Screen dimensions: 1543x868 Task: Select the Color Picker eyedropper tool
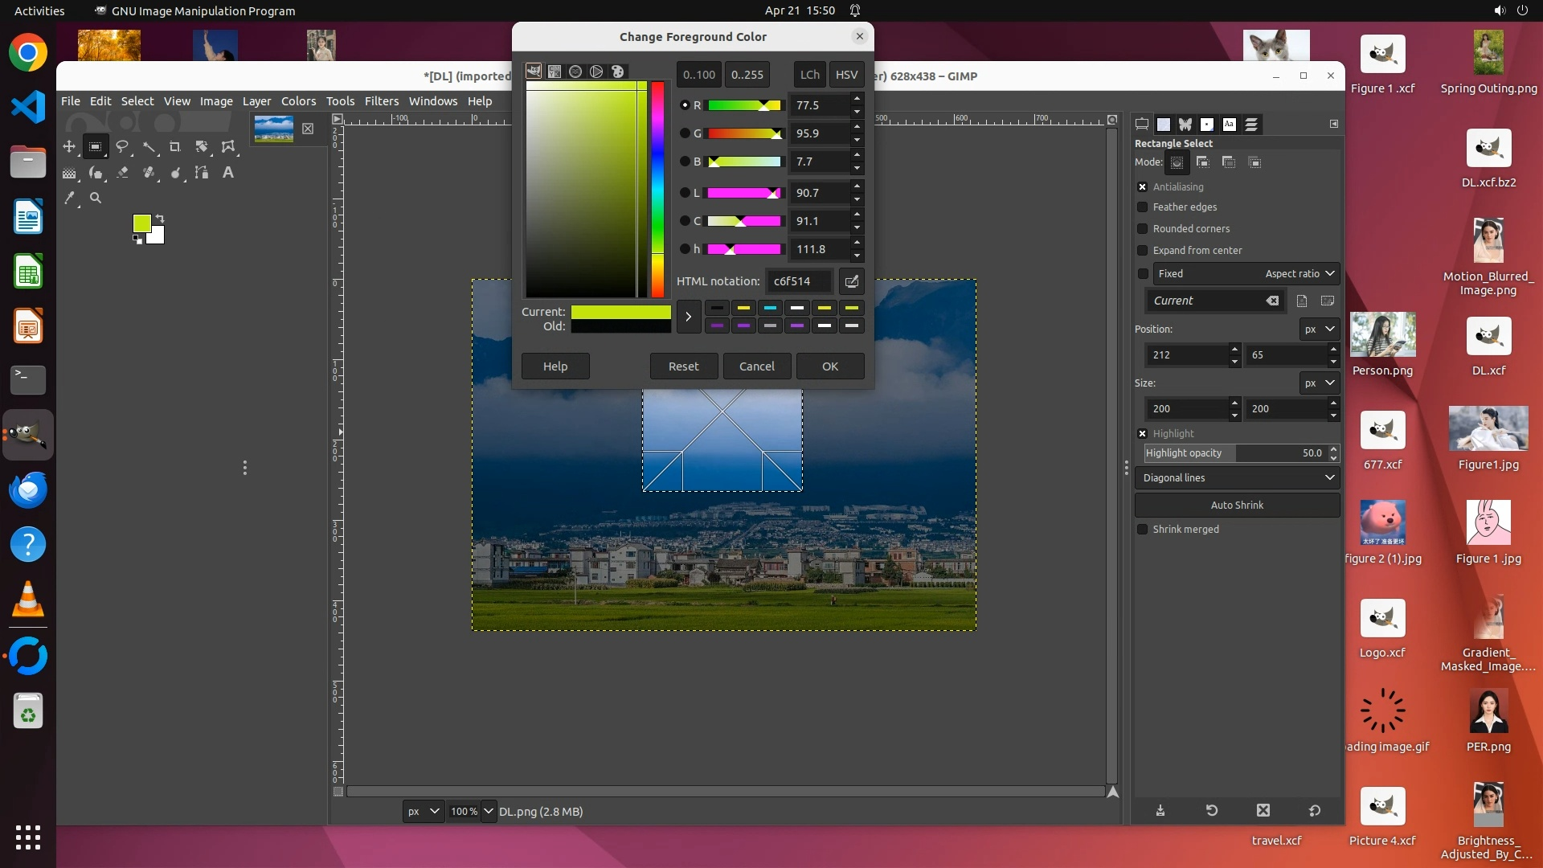point(70,198)
